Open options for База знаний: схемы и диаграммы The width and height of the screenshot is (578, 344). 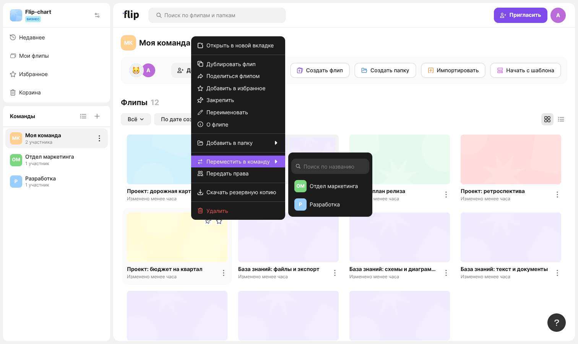(446, 273)
